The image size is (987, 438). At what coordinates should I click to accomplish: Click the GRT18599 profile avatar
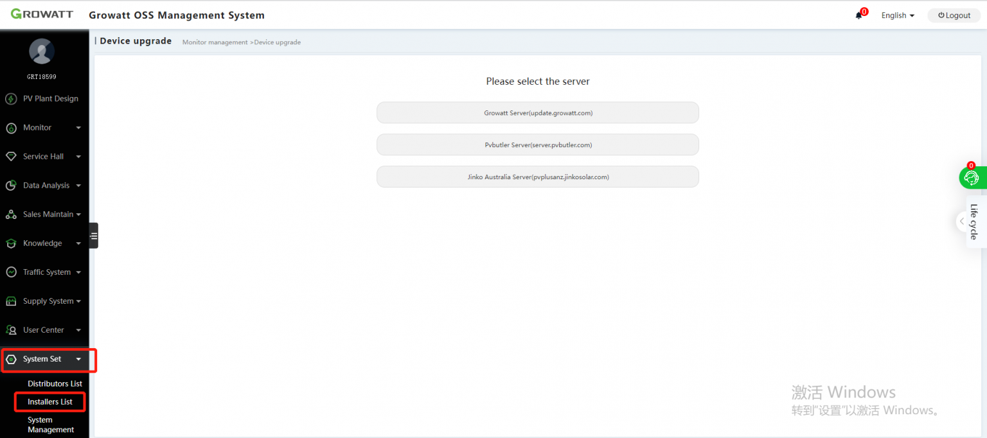coord(41,51)
